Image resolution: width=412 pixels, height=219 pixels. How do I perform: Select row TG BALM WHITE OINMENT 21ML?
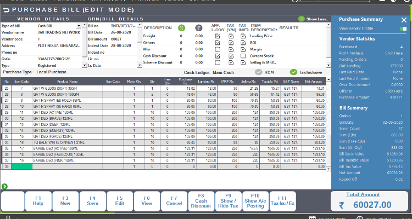click(x=164, y=143)
